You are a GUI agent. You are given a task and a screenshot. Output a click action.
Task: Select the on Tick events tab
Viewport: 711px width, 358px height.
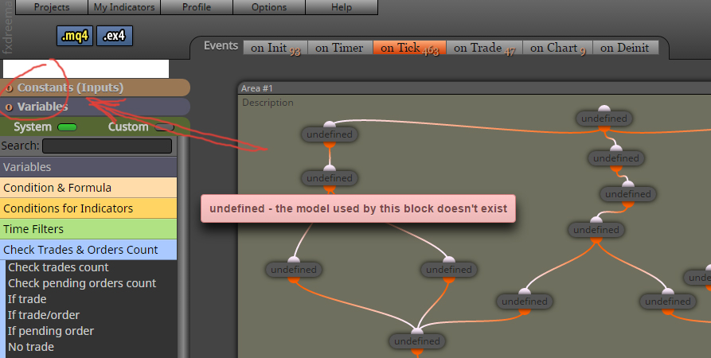409,48
